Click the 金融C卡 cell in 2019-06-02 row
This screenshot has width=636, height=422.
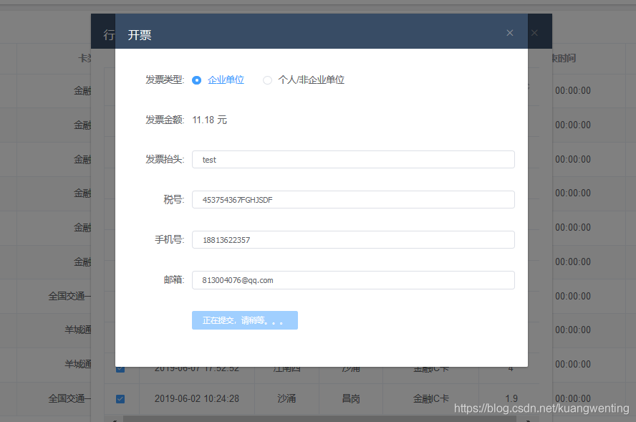[x=430, y=399]
